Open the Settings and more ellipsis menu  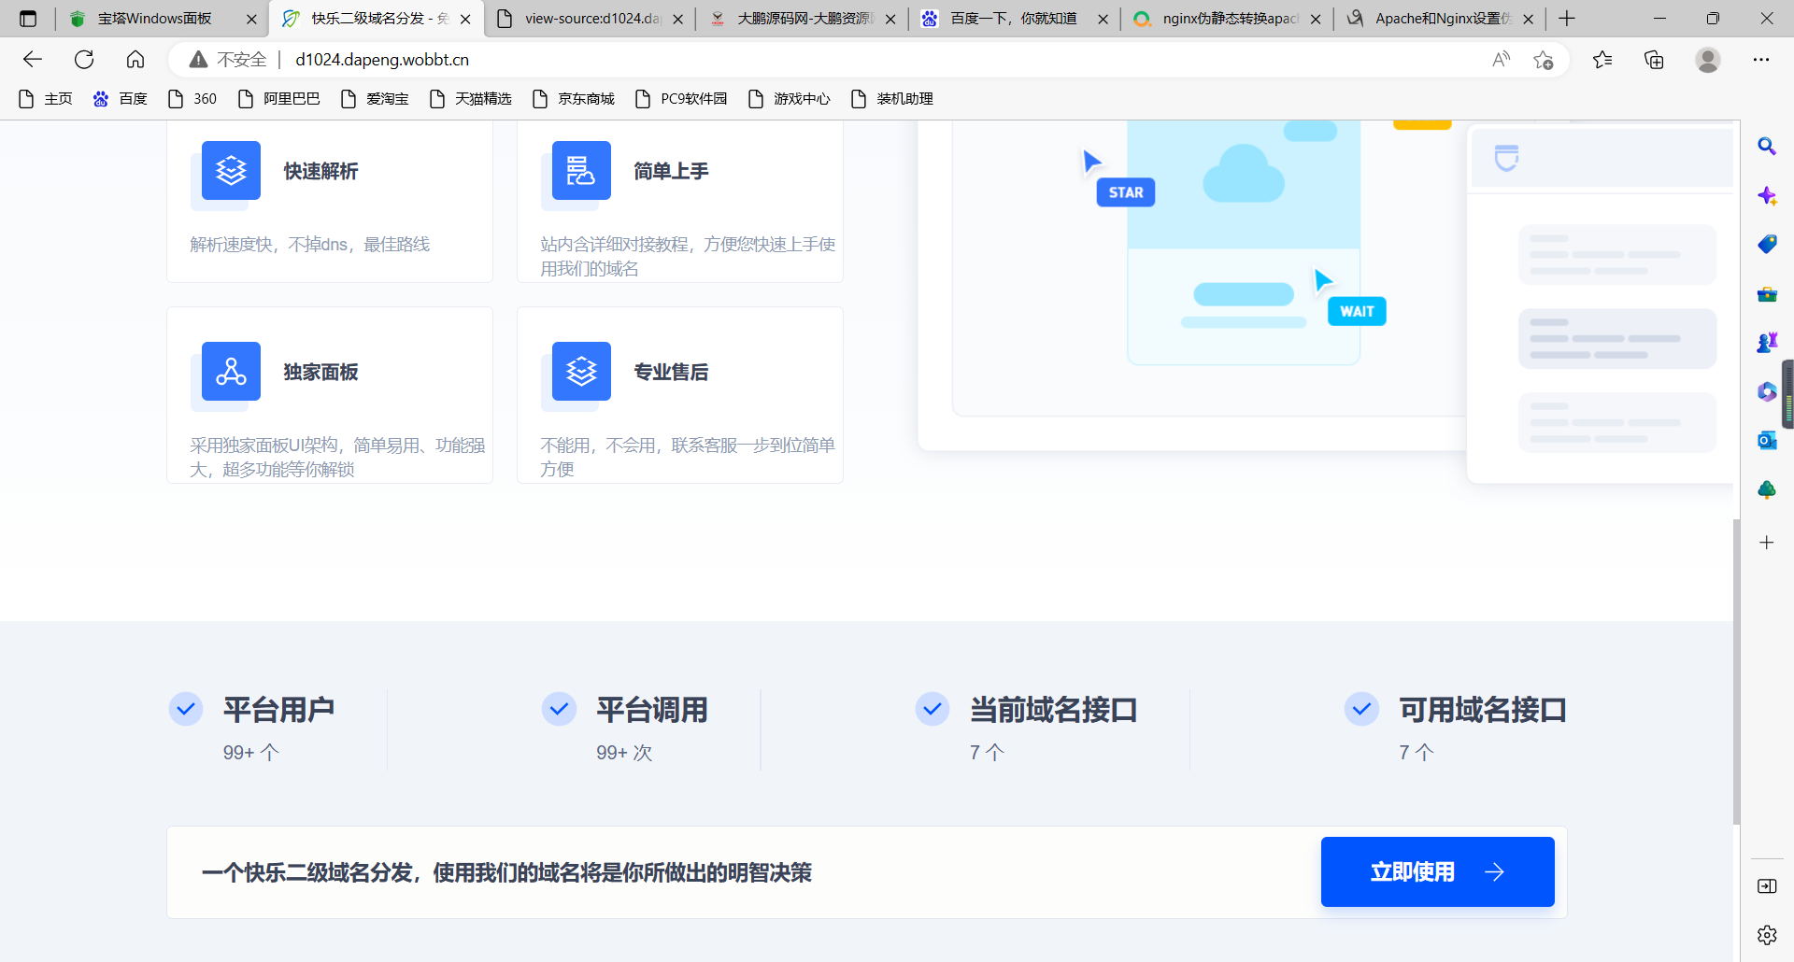(x=1762, y=59)
